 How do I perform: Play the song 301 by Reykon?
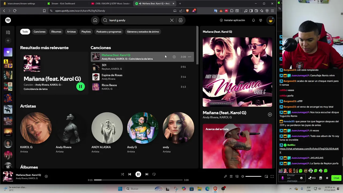(x=96, y=67)
